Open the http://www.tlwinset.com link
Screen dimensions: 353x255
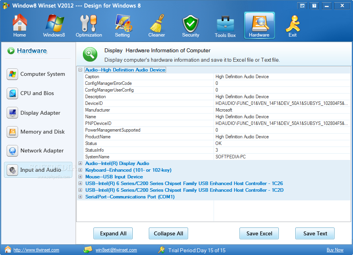36,250
